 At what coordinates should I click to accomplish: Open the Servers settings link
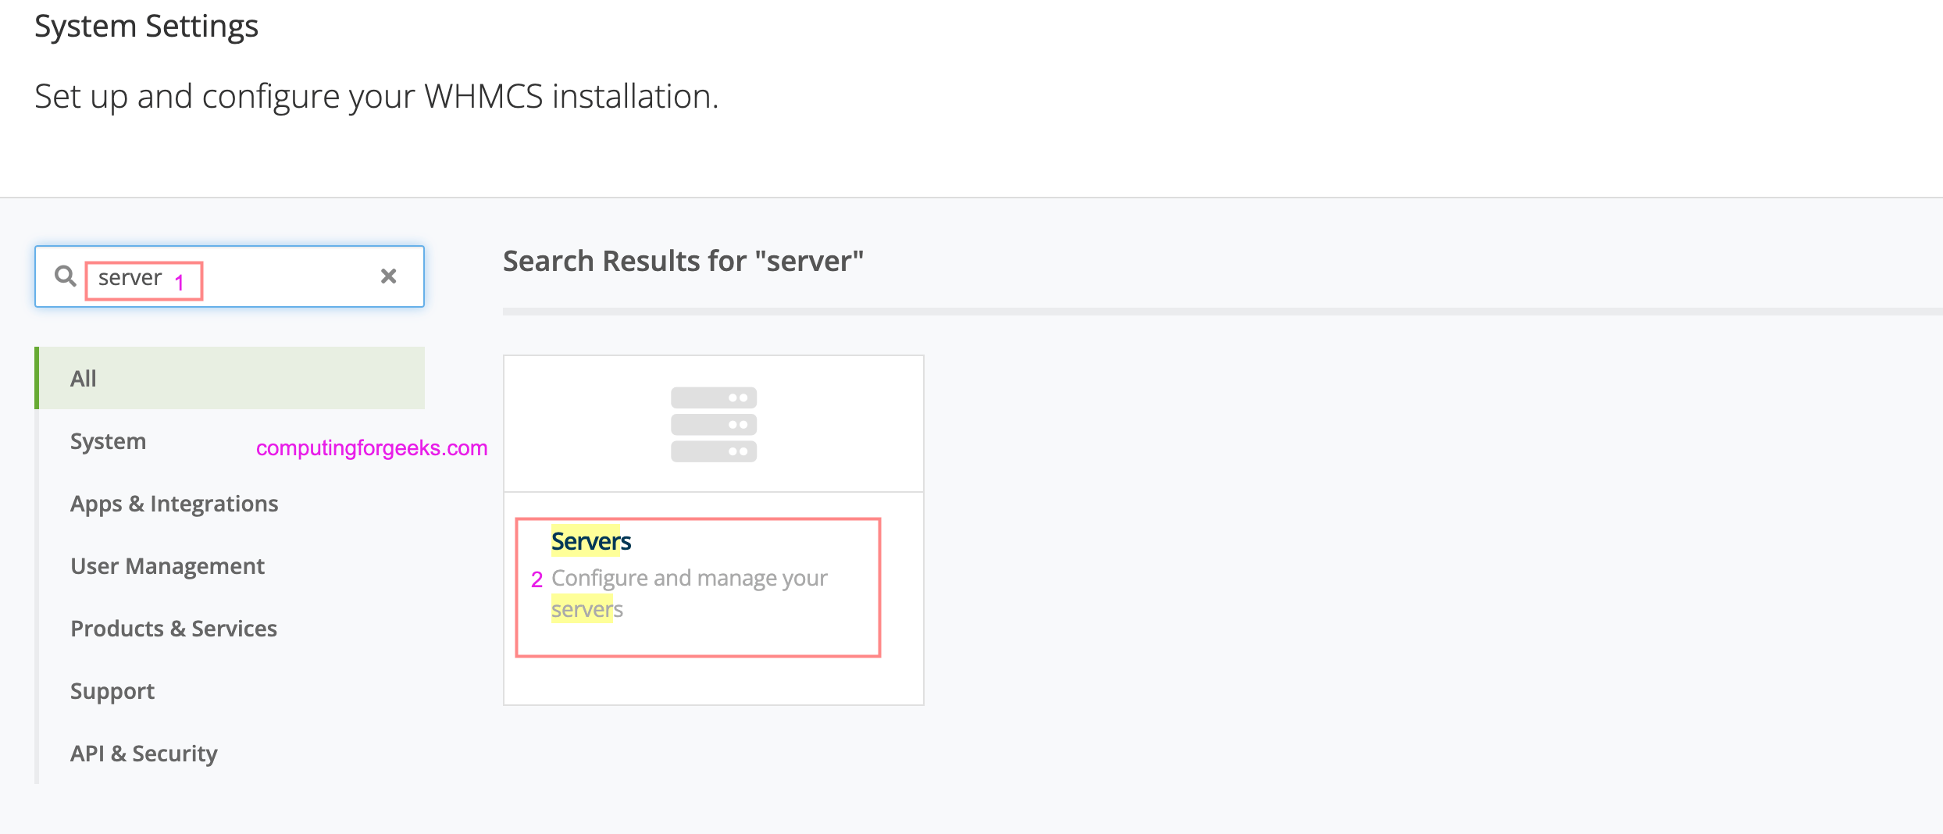click(x=591, y=541)
